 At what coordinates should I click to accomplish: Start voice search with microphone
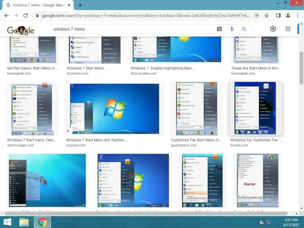pyautogui.click(x=232, y=29)
